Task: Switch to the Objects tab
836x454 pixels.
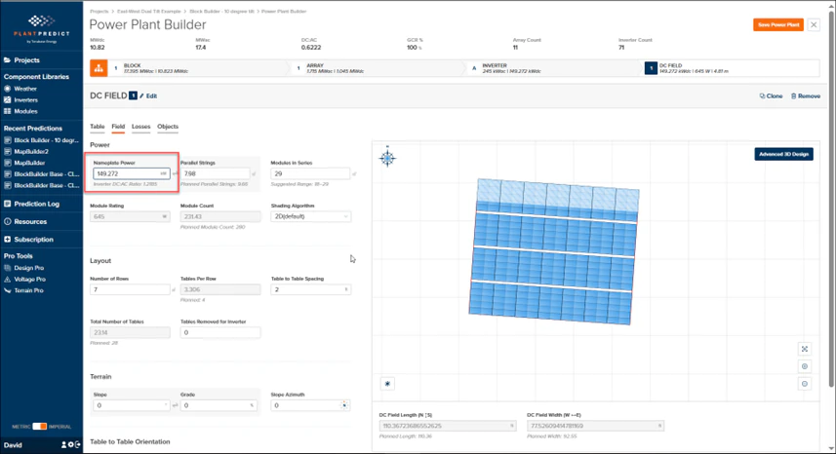Action: coord(168,127)
